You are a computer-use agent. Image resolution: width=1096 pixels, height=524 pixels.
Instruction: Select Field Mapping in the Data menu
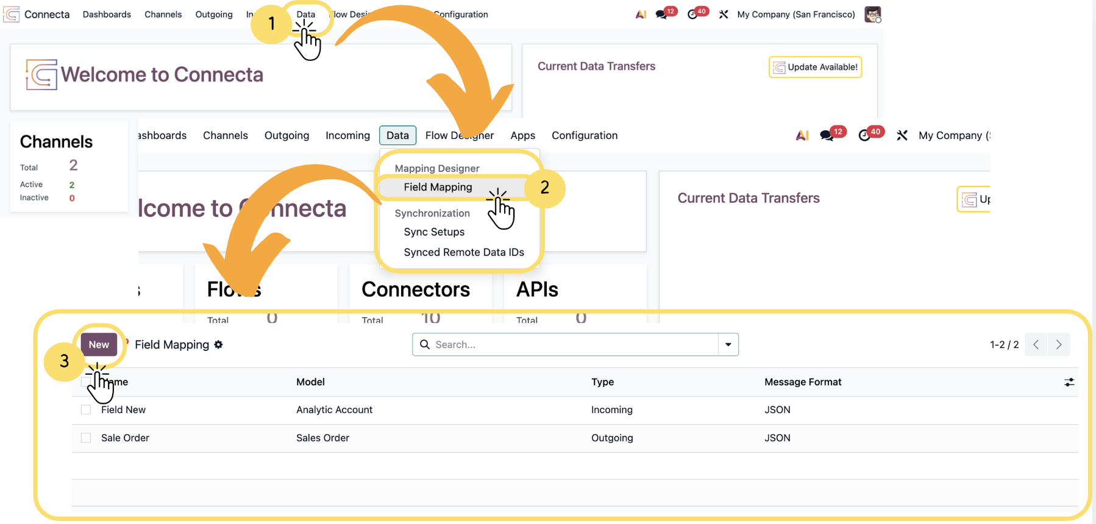tap(438, 187)
